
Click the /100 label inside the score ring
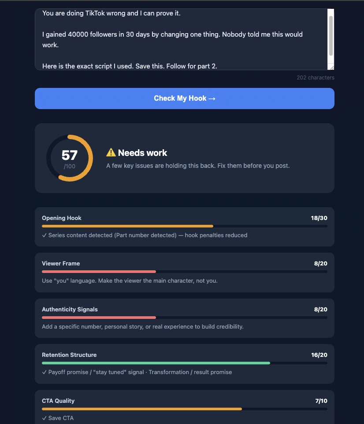(x=70, y=167)
